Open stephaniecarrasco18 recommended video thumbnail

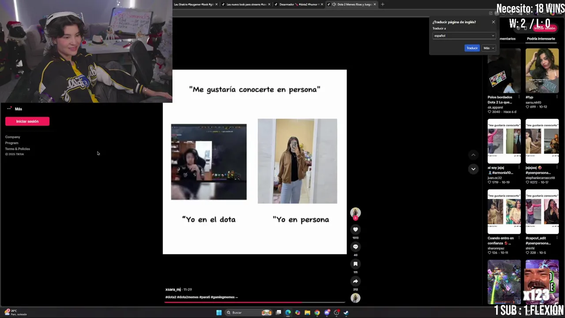542,141
